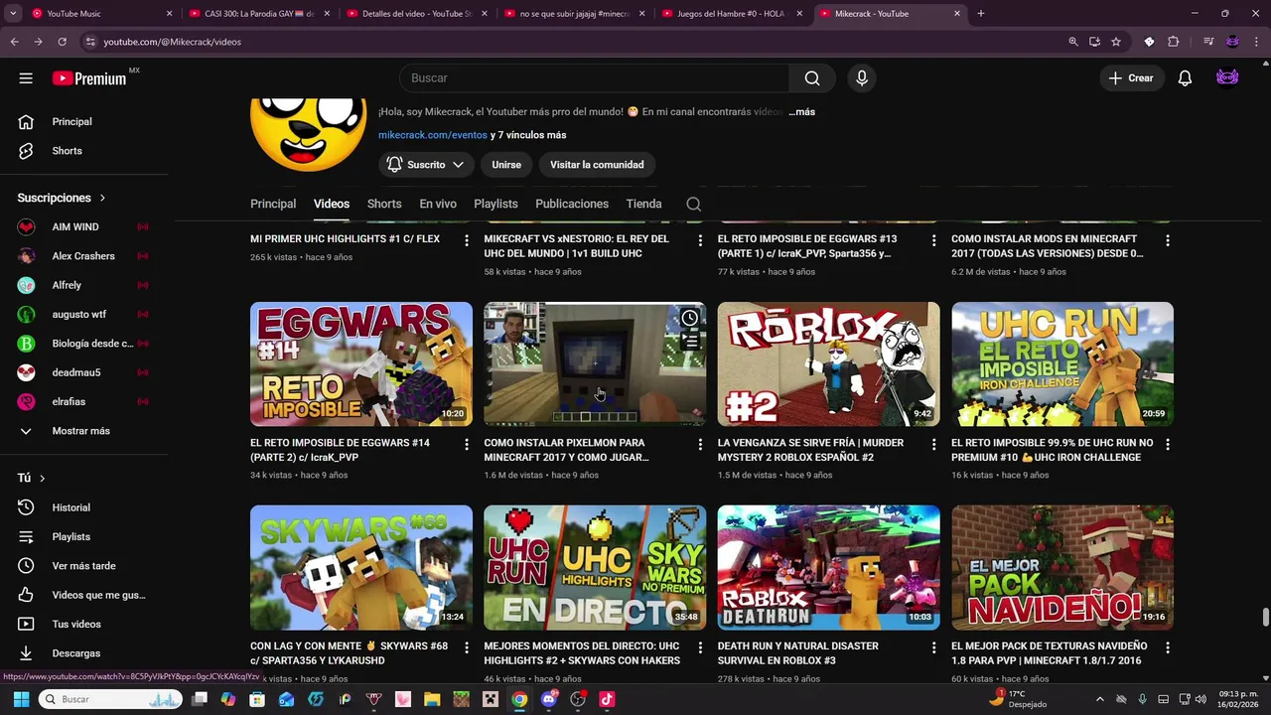Switch to Juegos del Hambre browser tab
This screenshot has height=715, width=1271.
[x=730, y=14]
